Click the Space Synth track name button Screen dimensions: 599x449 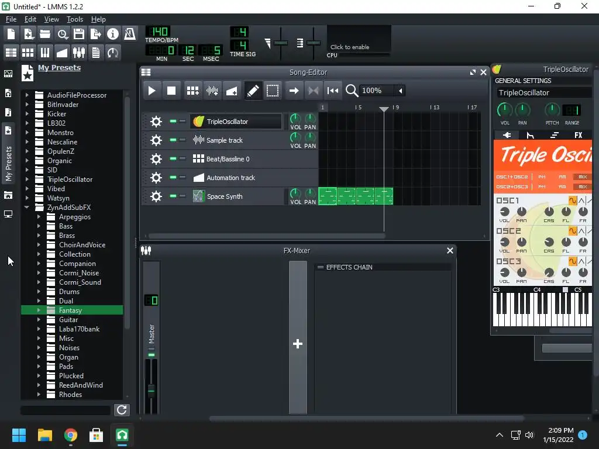pyautogui.click(x=236, y=196)
